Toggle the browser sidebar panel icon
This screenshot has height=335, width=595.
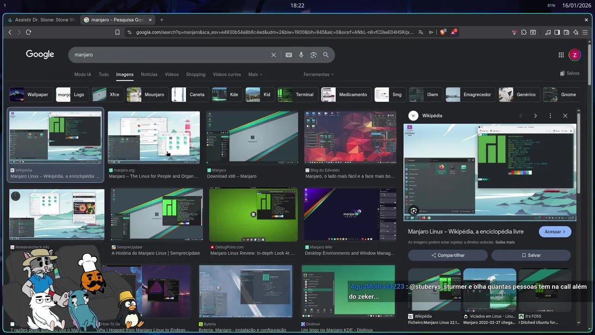click(557, 32)
